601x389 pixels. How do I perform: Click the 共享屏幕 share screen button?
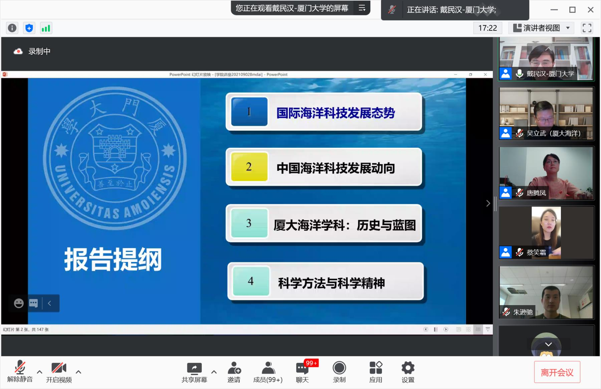point(194,372)
